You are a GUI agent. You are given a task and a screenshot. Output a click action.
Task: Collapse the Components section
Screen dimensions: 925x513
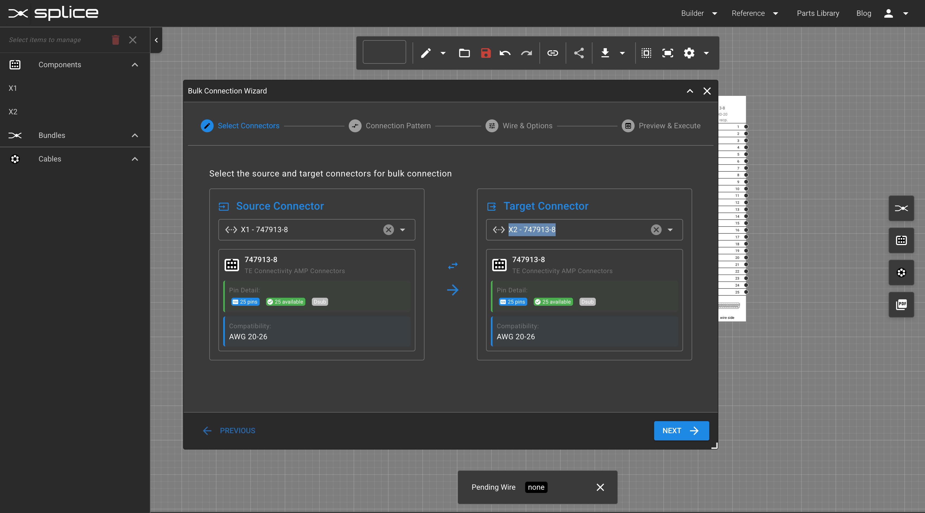tap(135, 65)
